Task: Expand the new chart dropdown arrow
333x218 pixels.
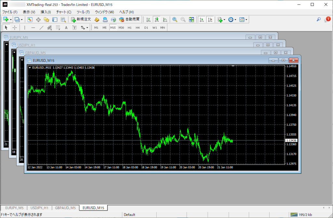Action: (x=11, y=20)
